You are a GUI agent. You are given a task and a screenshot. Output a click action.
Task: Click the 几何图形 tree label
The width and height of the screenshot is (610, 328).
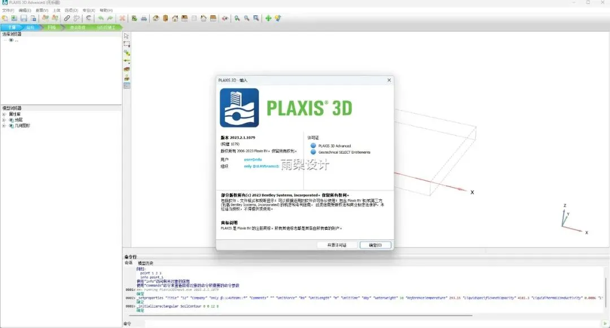(22, 125)
